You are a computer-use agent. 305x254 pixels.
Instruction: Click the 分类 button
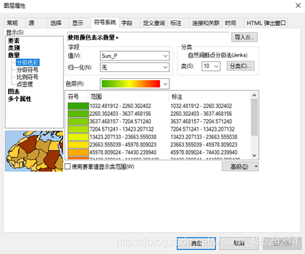point(241,66)
